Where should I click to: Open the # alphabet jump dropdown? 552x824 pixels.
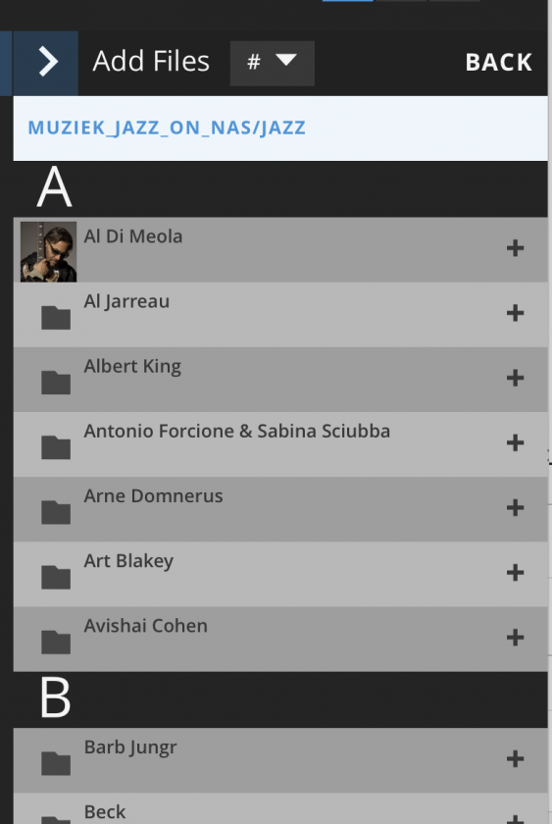(x=272, y=63)
